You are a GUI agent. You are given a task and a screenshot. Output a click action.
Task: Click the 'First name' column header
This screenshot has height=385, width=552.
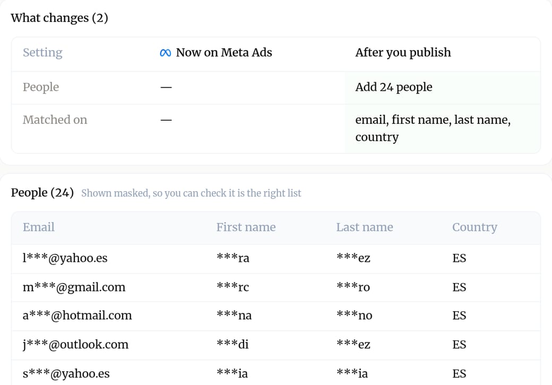[246, 227]
